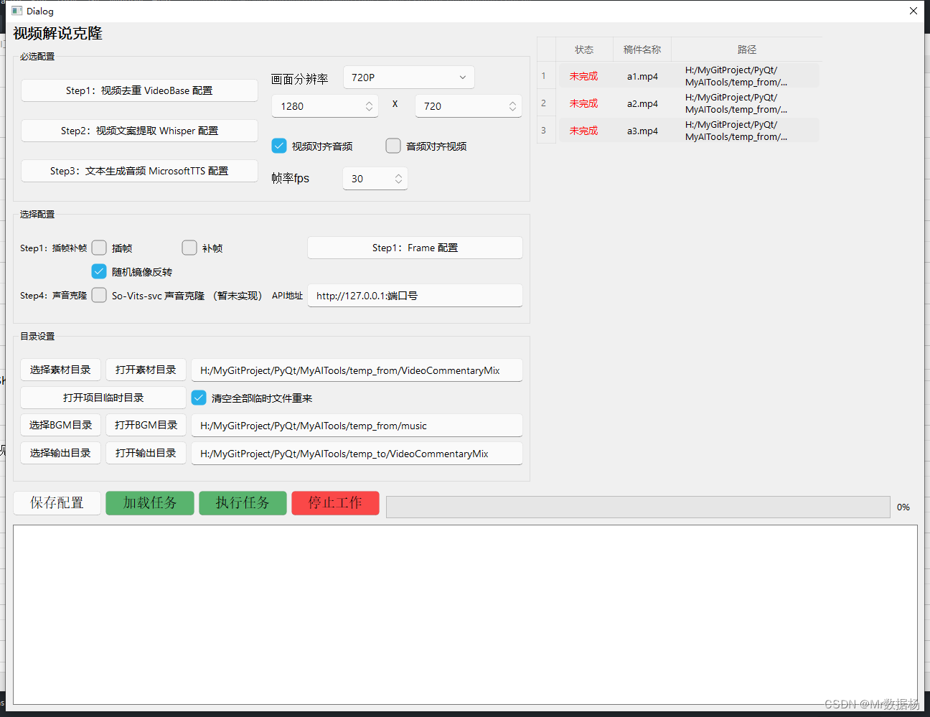Image resolution: width=930 pixels, height=717 pixels.
Task: Click the 1280 width spin box
Action: 325,106
